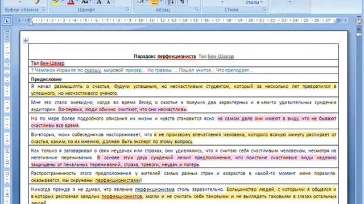The image size is (364, 204).
Task: Click the underlined word скаошу
Action: click(93, 70)
